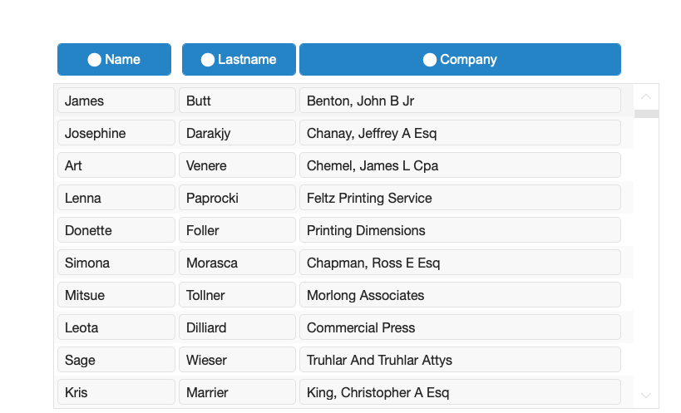The width and height of the screenshot is (681, 413).
Task: Select the Dilliard lastname field
Action: [x=237, y=327]
